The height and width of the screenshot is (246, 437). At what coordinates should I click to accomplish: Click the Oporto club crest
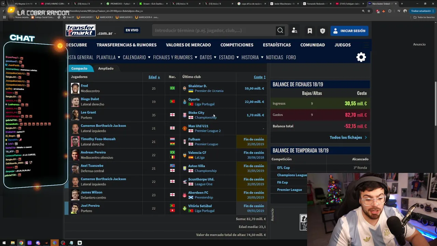pyautogui.click(x=184, y=101)
